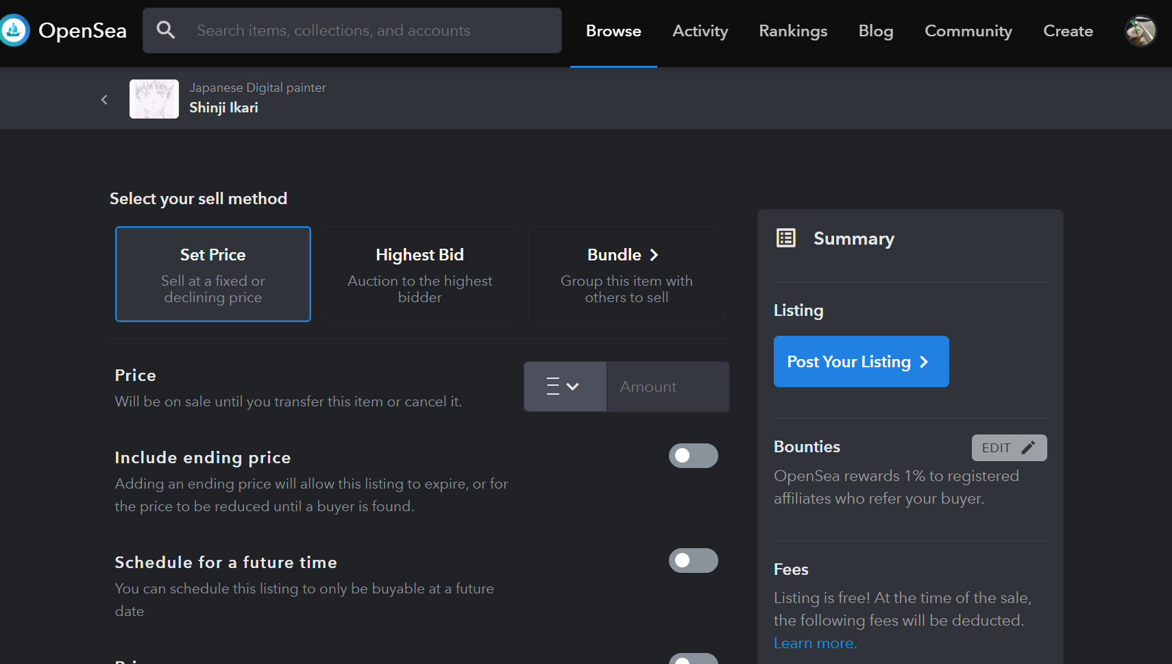
Task: Go to the Rankings page
Action: pyautogui.click(x=793, y=31)
